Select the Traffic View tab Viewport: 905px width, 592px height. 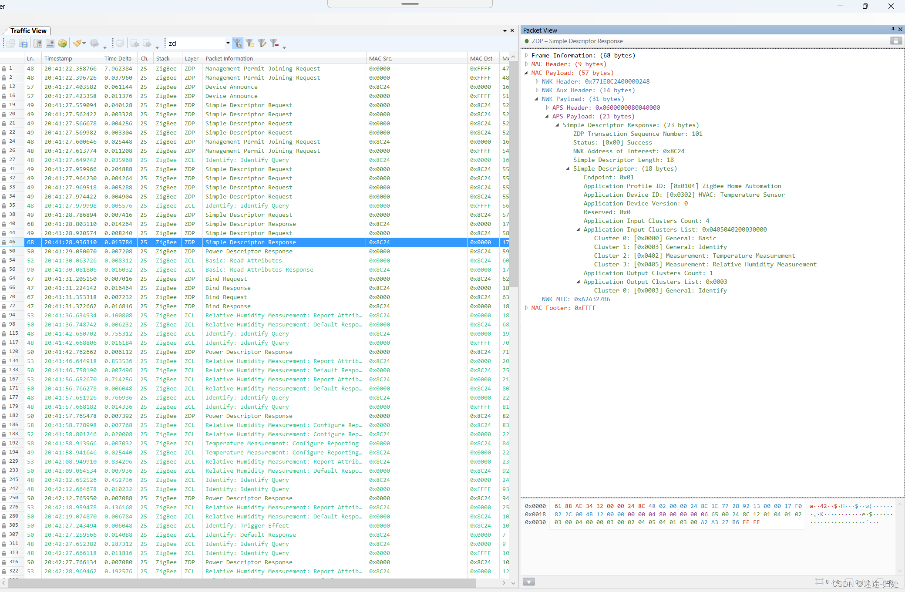pyautogui.click(x=28, y=30)
